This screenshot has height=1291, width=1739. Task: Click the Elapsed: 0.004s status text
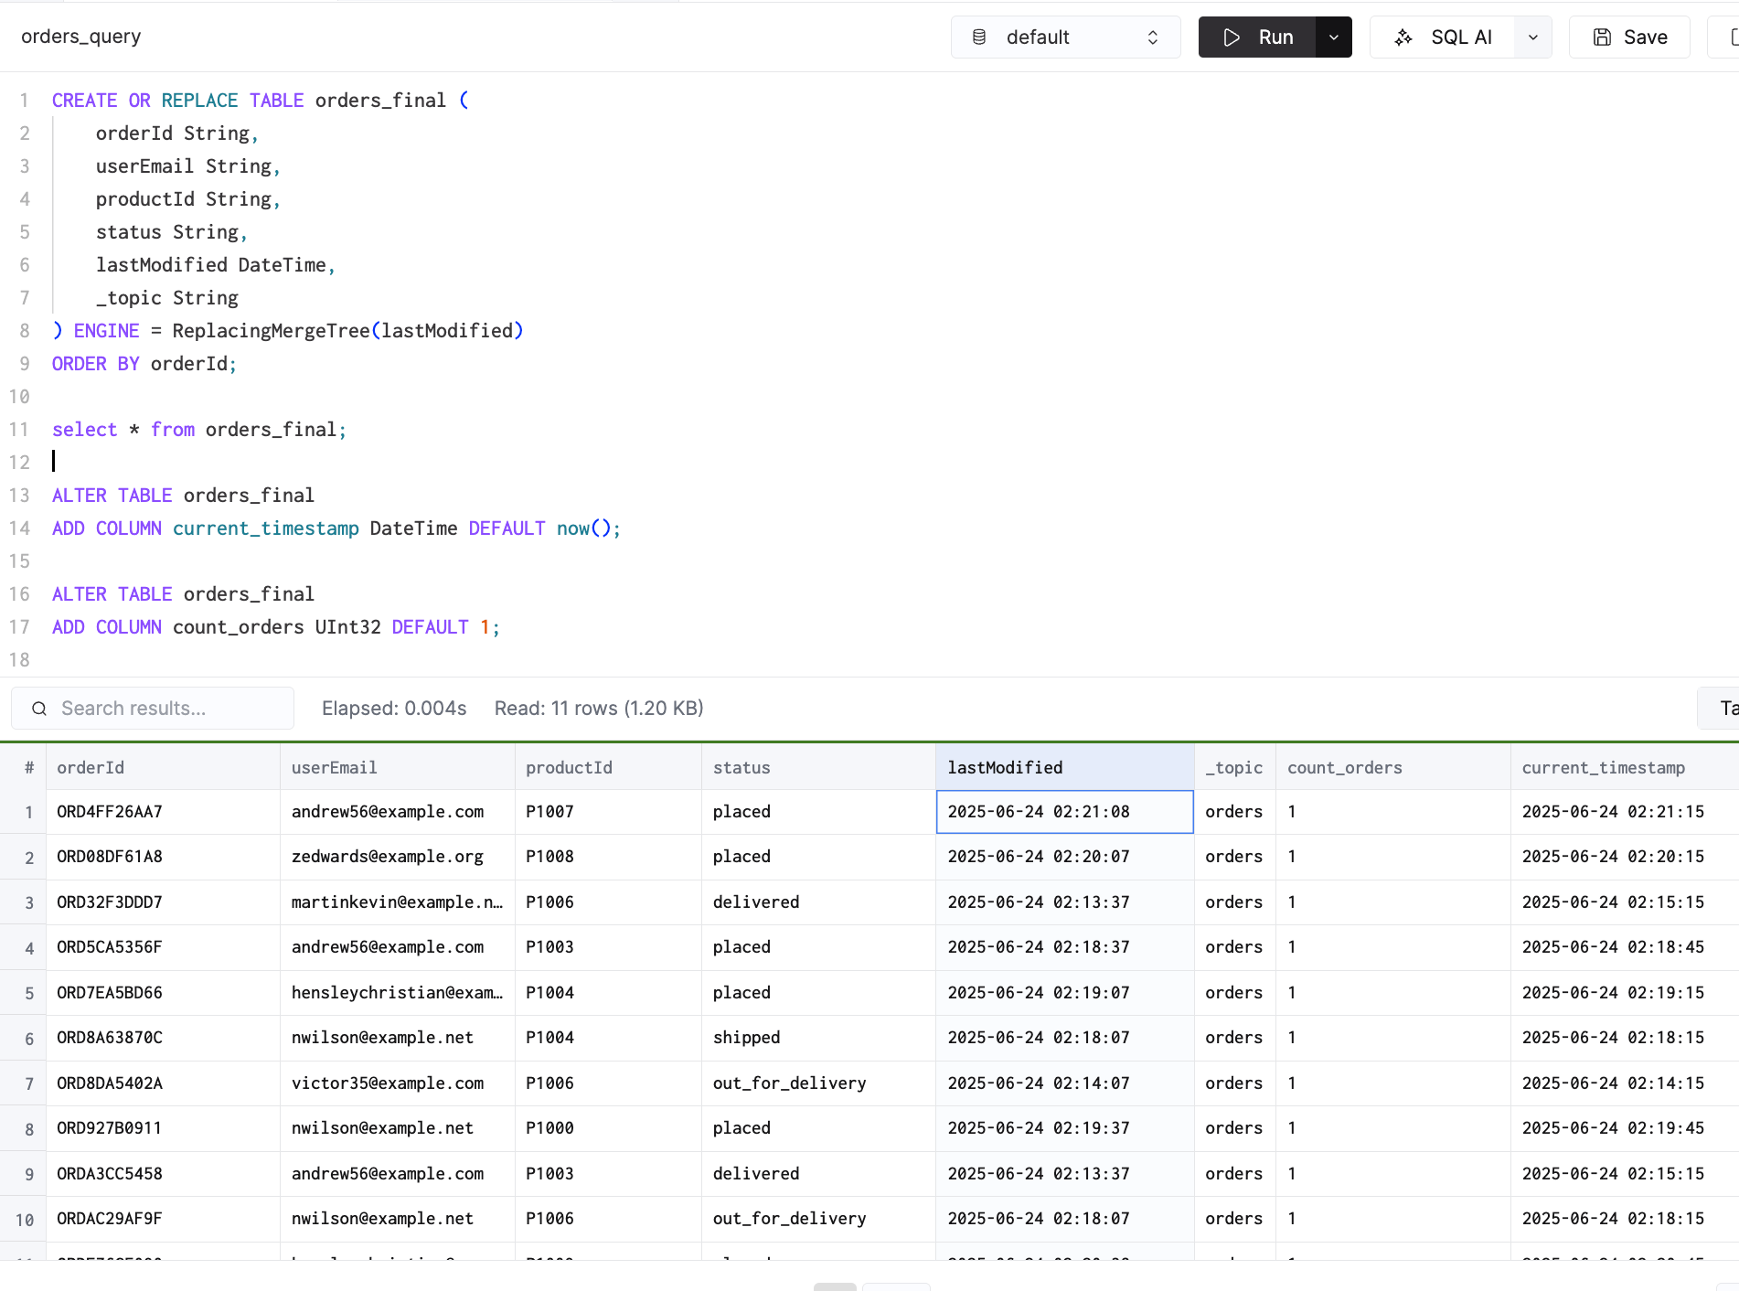click(x=394, y=709)
